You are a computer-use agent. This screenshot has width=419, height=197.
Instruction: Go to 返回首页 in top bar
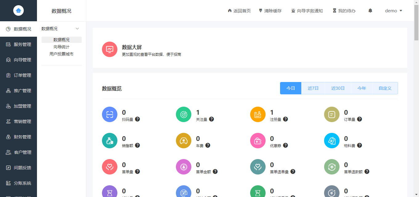(239, 11)
